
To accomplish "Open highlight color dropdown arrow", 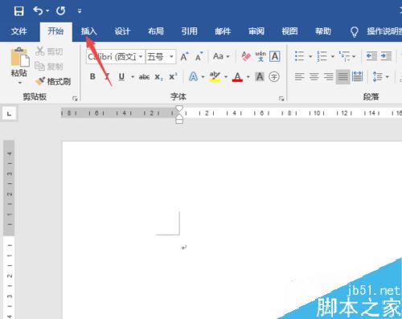I will 226,77.
